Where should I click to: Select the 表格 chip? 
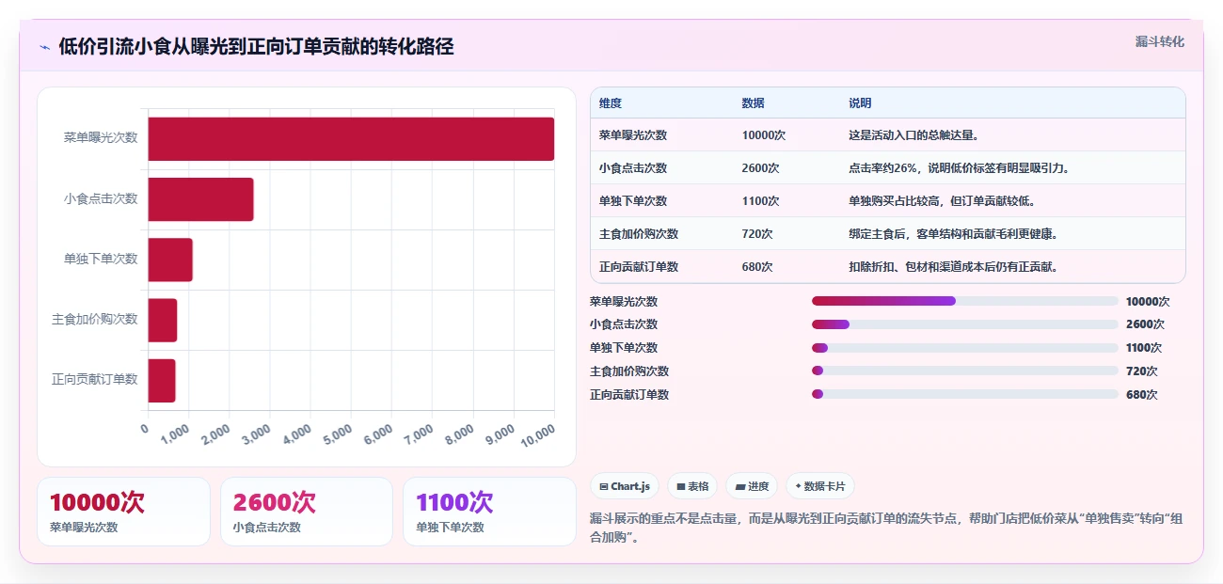click(x=692, y=486)
